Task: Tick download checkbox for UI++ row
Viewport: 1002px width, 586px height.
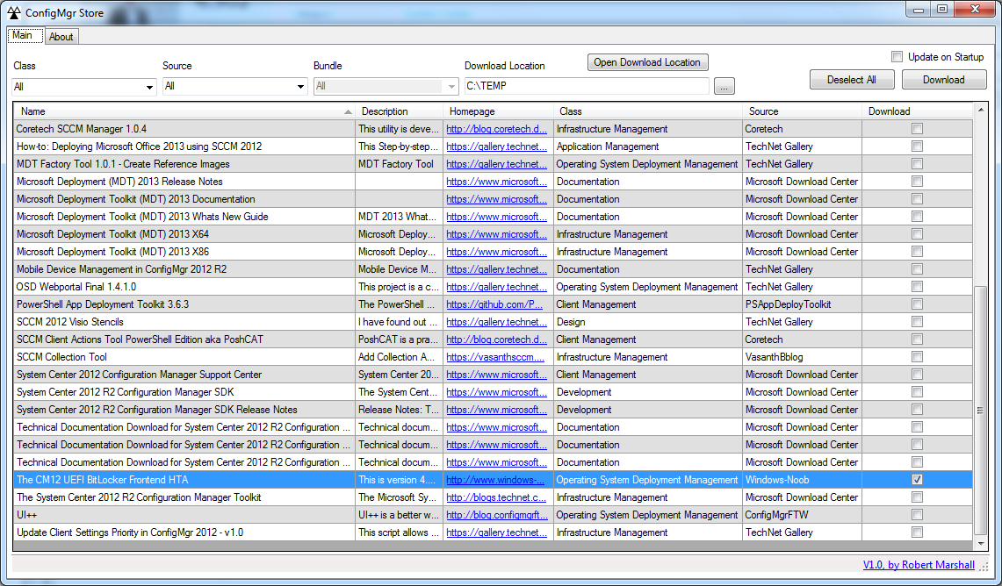Action: (917, 515)
